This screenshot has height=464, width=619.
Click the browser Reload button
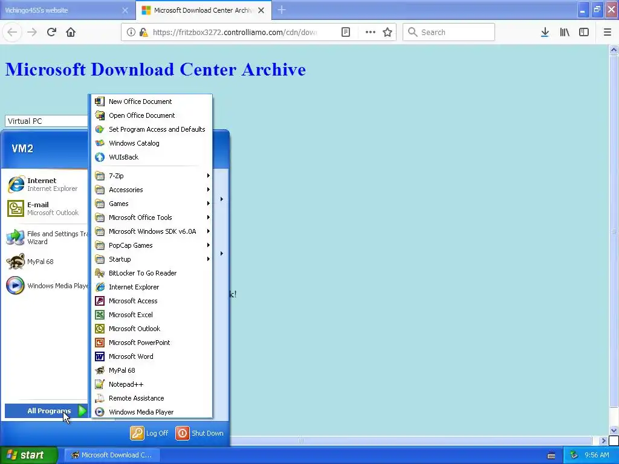(x=51, y=32)
